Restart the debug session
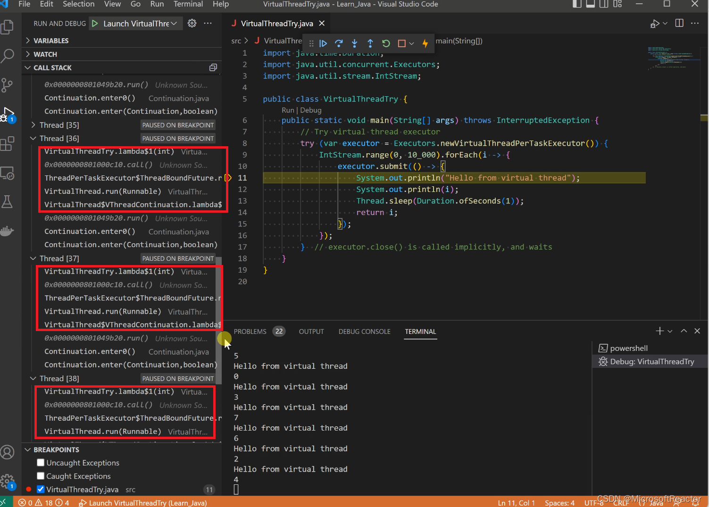 click(x=386, y=43)
